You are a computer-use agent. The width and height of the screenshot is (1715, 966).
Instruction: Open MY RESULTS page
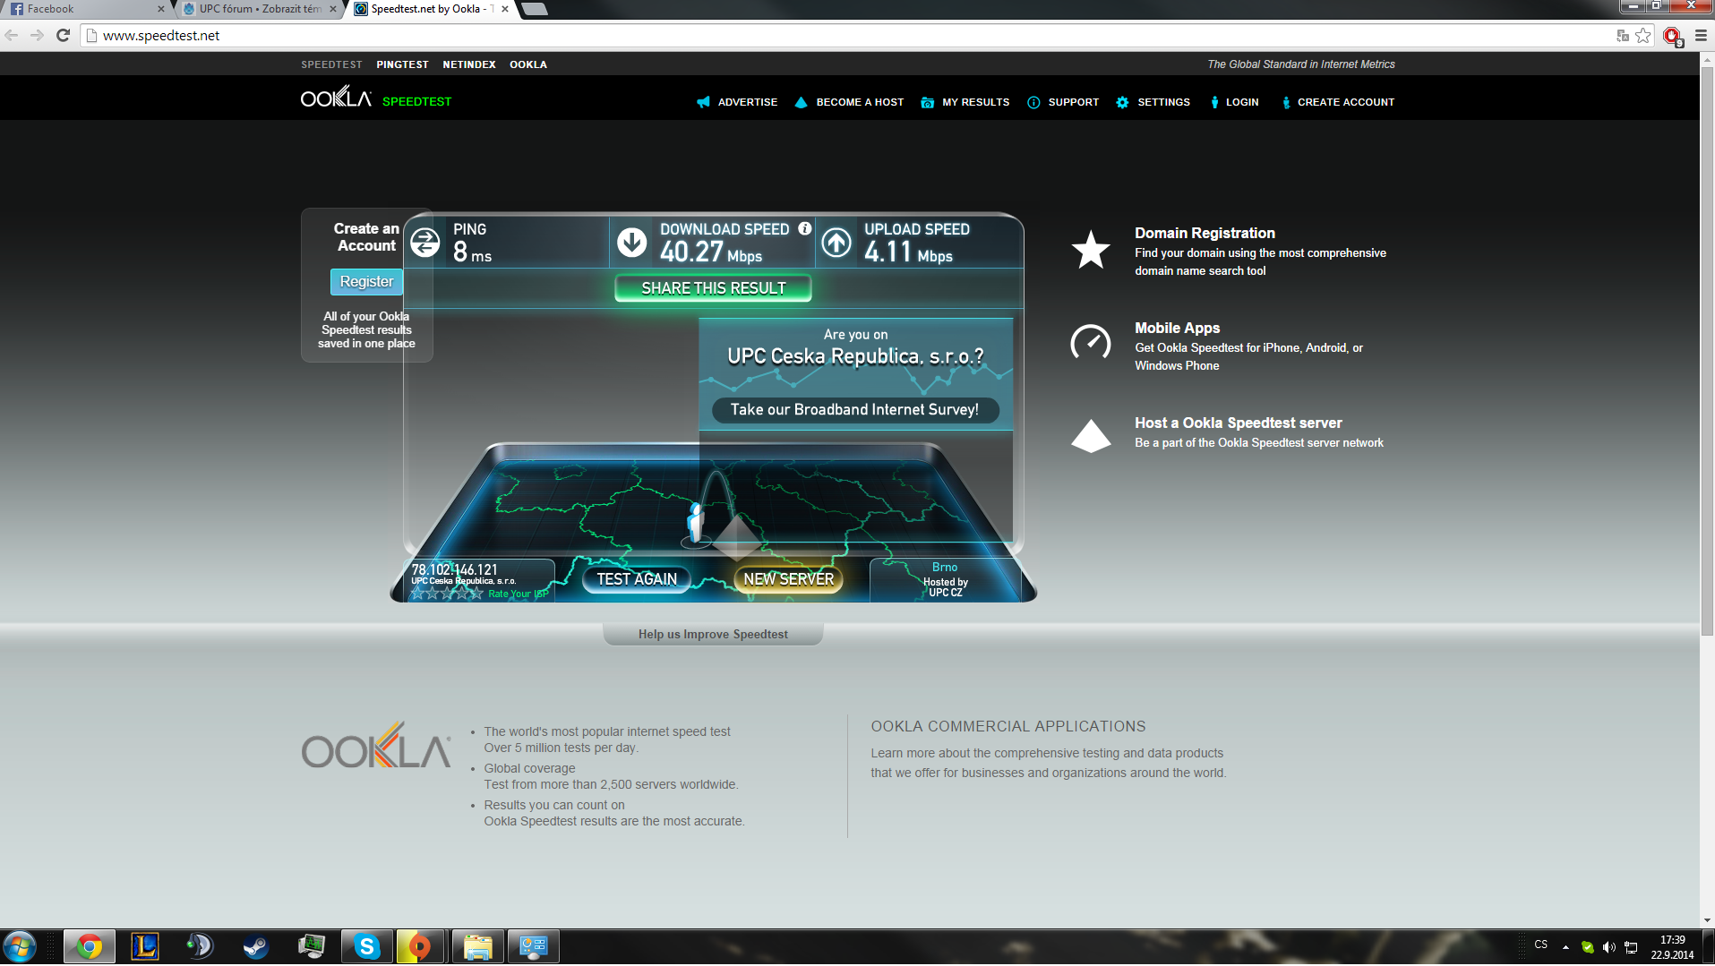(x=965, y=102)
